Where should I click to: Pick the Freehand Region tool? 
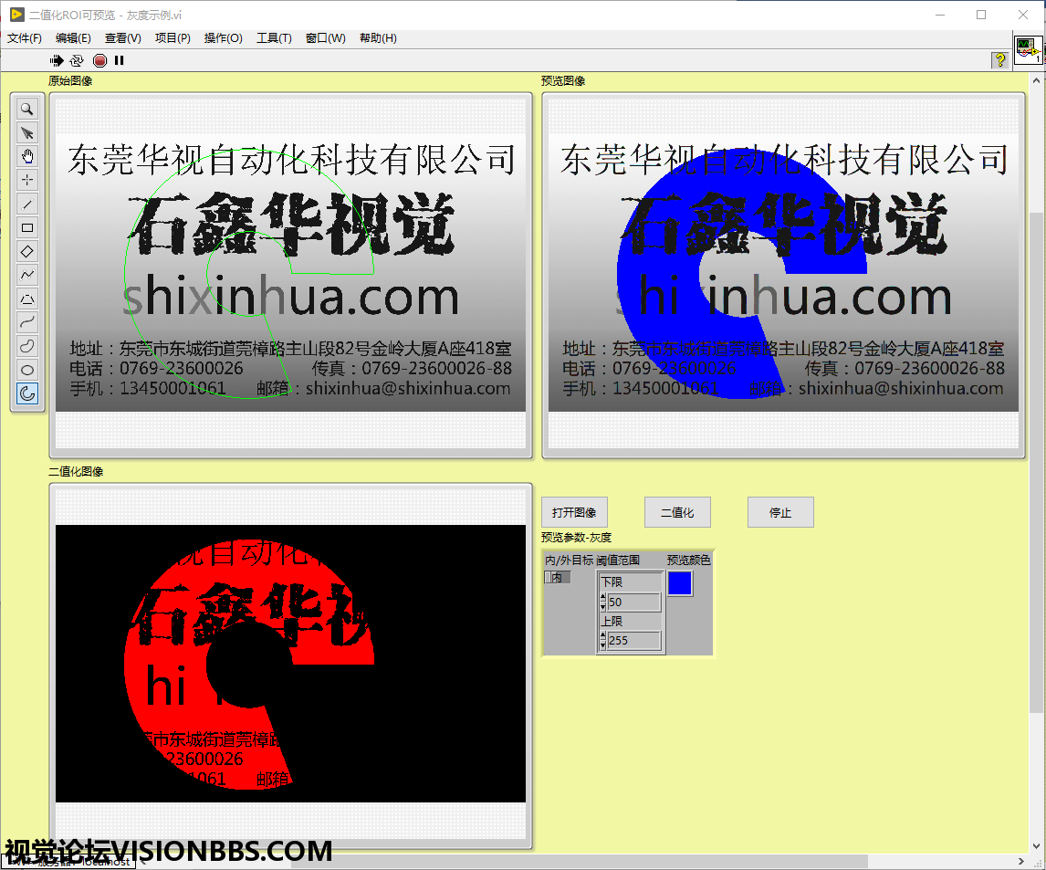[x=27, y=346]
